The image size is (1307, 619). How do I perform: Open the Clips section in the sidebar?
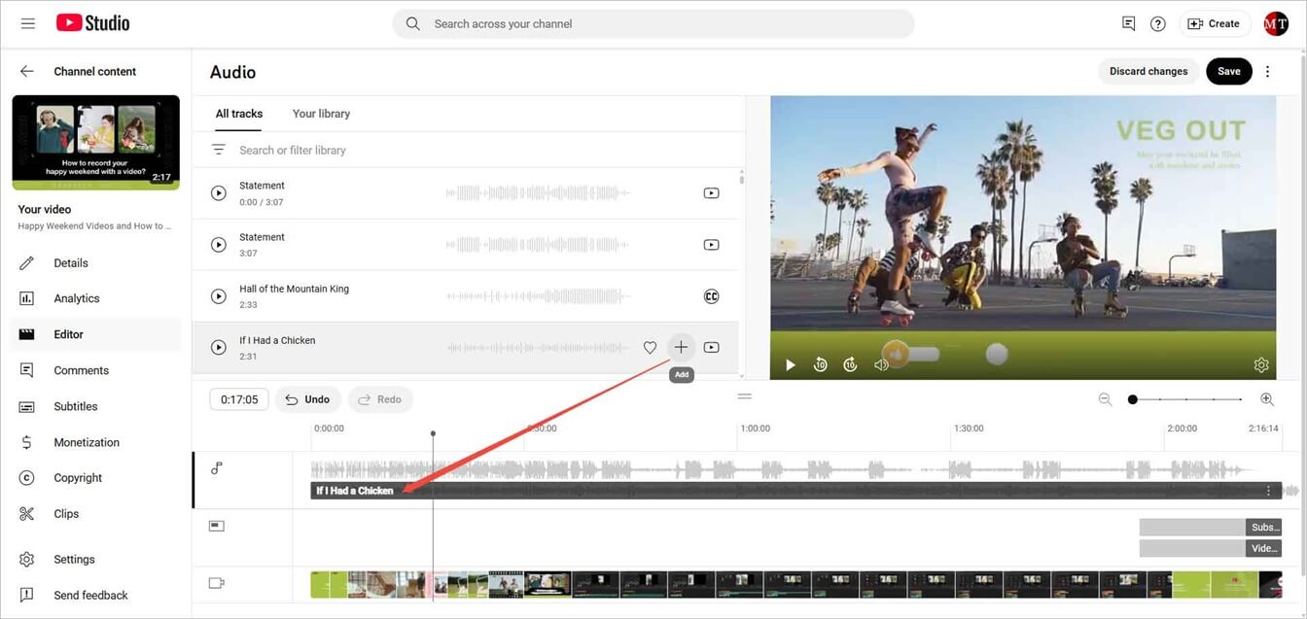point(68,513)
